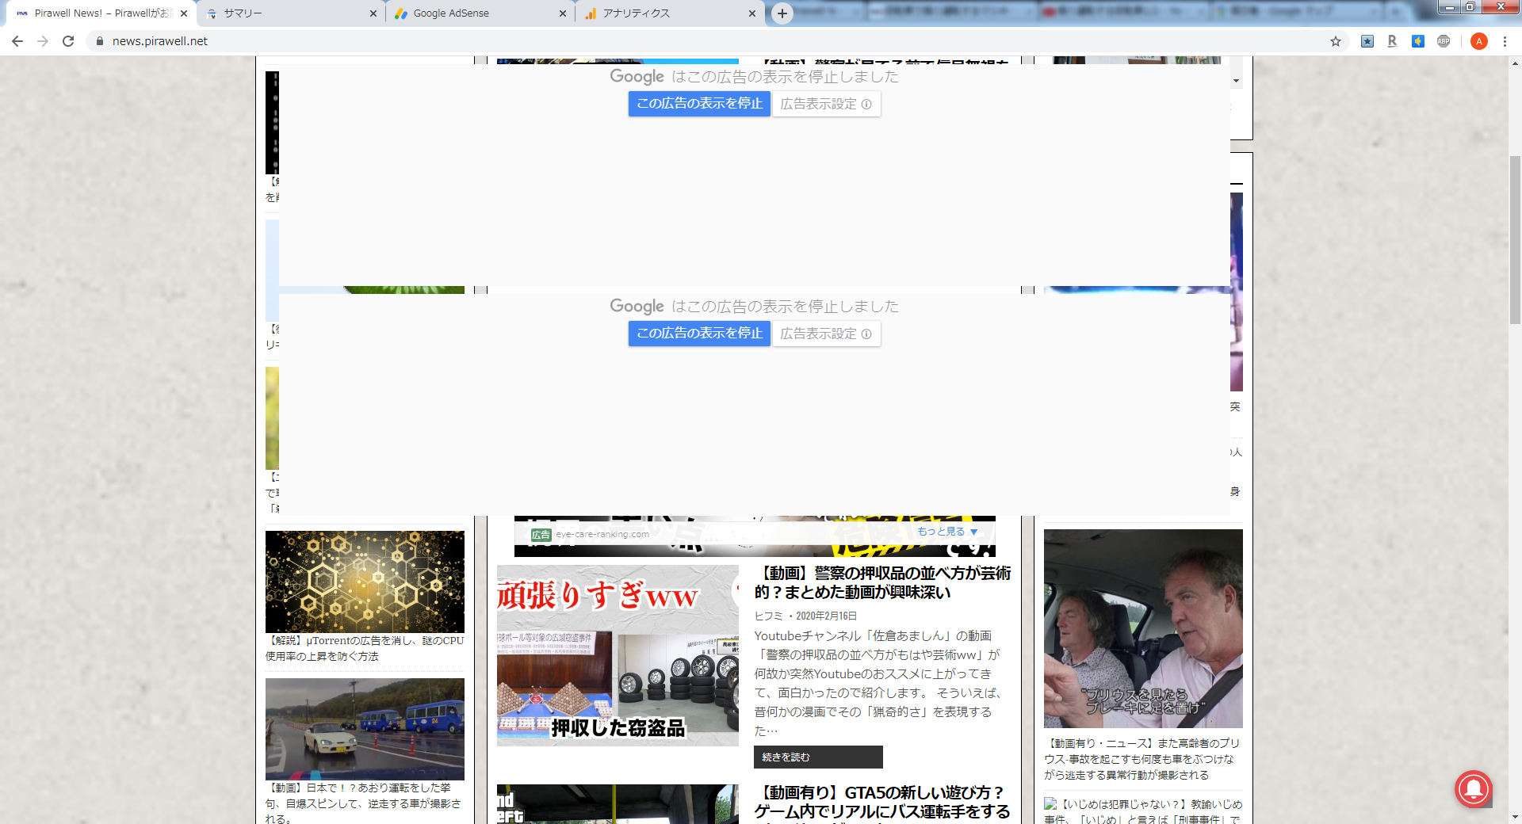Click the page vertical scrollbar thumb

[1515, 240]
